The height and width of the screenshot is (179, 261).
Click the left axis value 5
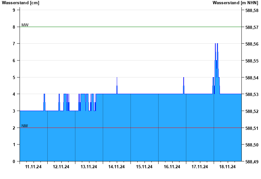pos(14,77)
